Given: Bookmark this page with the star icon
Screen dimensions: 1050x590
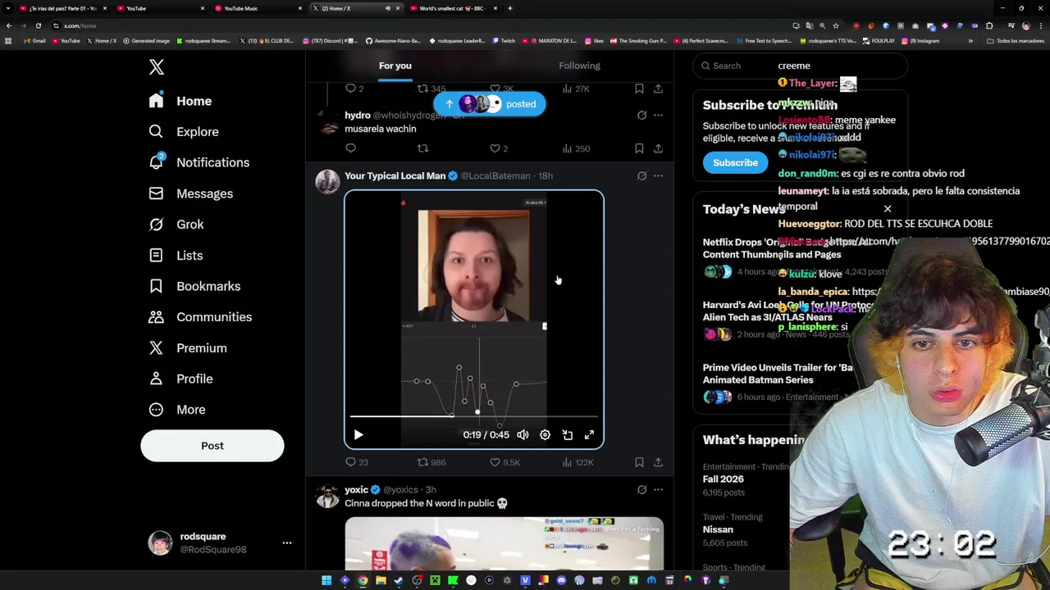Looking at the screenshot, I should (x=835, y=25).
